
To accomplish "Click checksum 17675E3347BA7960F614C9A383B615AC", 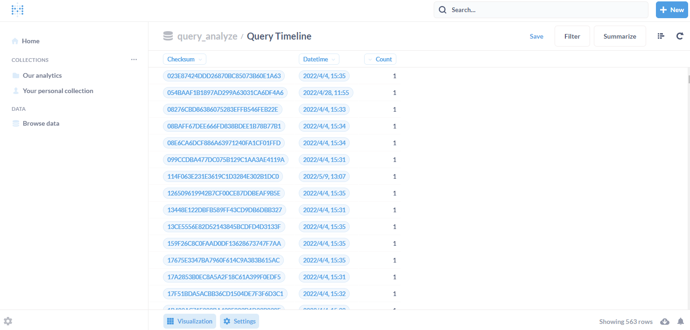I will (224, 260).
